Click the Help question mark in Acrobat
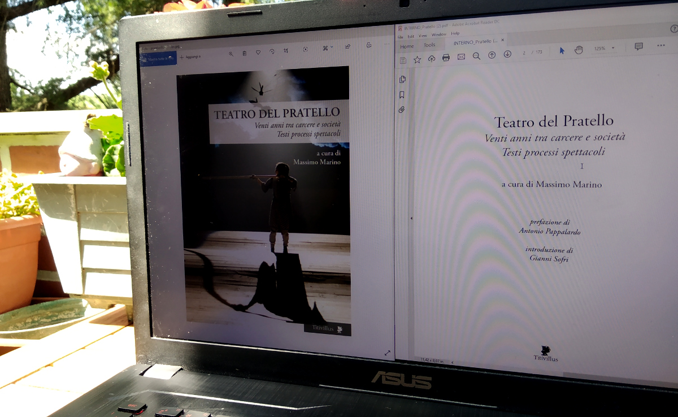 tap(674, 29)
